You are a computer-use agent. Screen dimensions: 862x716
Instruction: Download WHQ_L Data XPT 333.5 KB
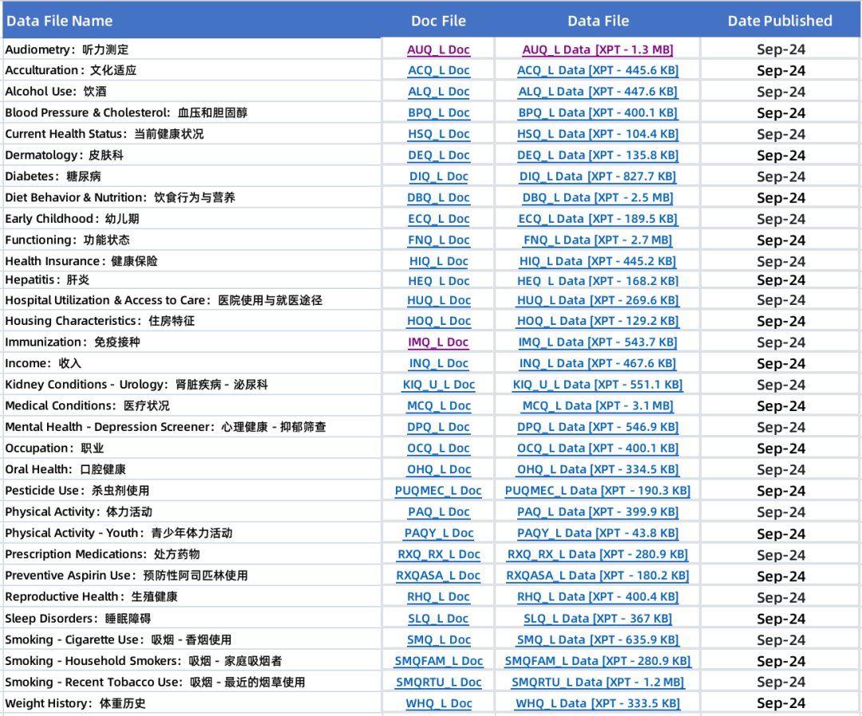[x=598, y=703]
